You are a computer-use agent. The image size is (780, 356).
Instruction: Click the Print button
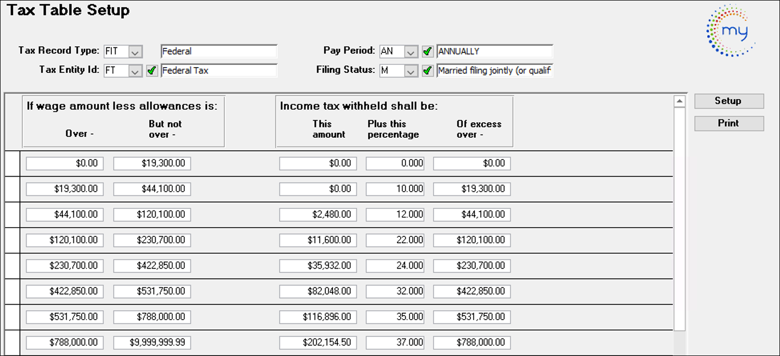(x=728, y=123)
